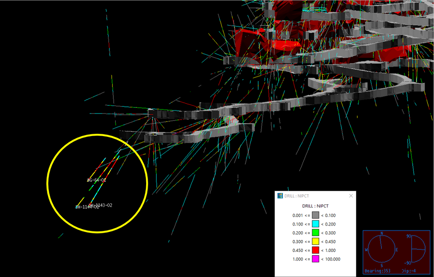This screenshot has height=277, width=434.
Task: Click the gray 0.001–0.100 legend swatch
Action: click(315, 215)
